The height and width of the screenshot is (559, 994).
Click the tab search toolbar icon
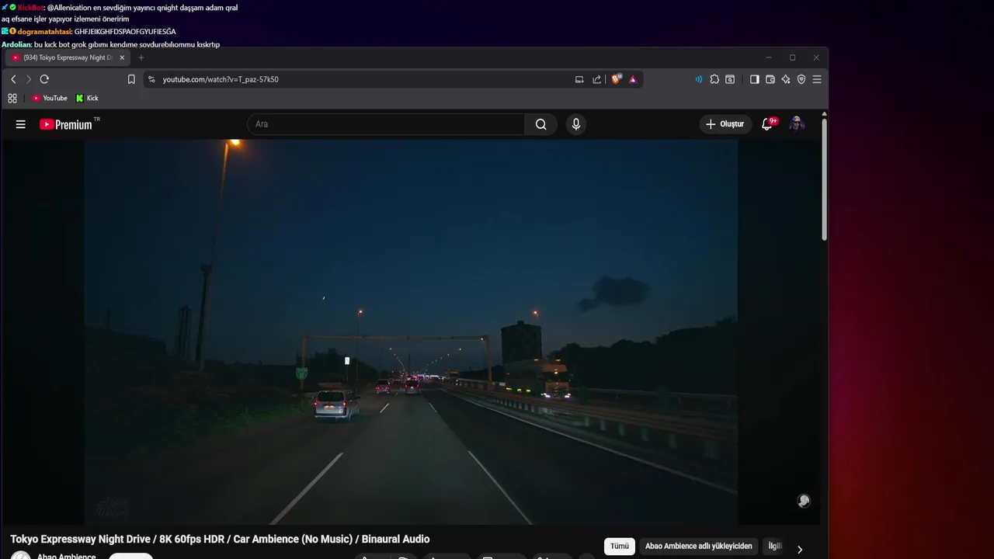[x=730, y=79]
